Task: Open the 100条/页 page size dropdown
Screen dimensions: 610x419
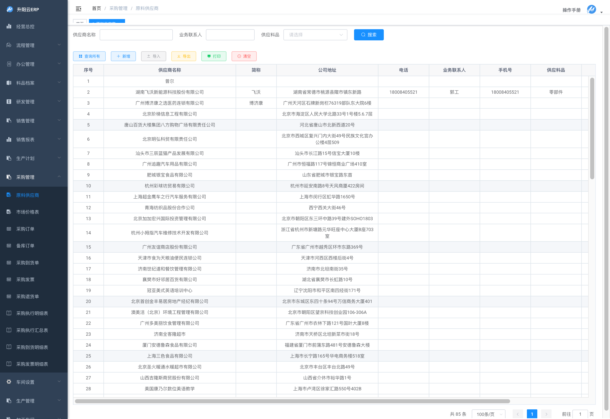Action: pyautogui.click(x=488, y=414)
